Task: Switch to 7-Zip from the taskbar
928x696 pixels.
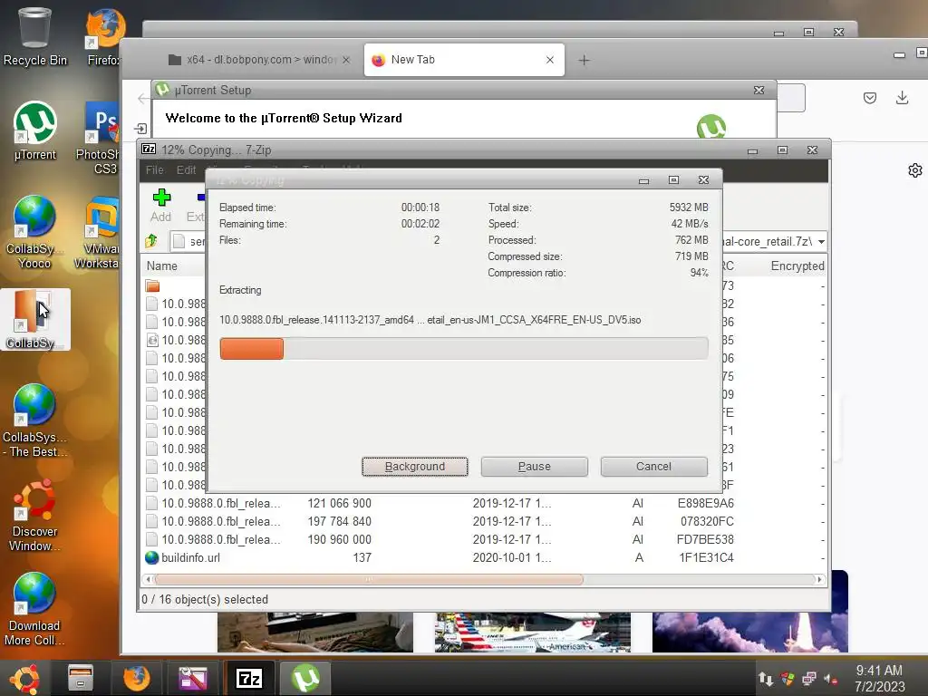Action: (248, 678)
